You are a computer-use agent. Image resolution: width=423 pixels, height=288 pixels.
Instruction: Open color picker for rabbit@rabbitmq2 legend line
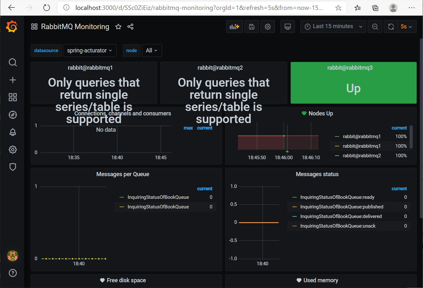pyautogui.click(x=337, y=155)
